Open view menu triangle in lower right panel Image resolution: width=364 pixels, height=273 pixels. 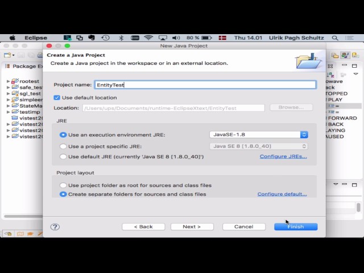click(x=336, y=184)
